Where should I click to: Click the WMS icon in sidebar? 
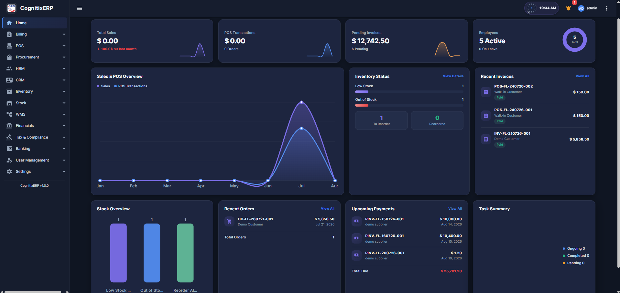tap(9, 114)
